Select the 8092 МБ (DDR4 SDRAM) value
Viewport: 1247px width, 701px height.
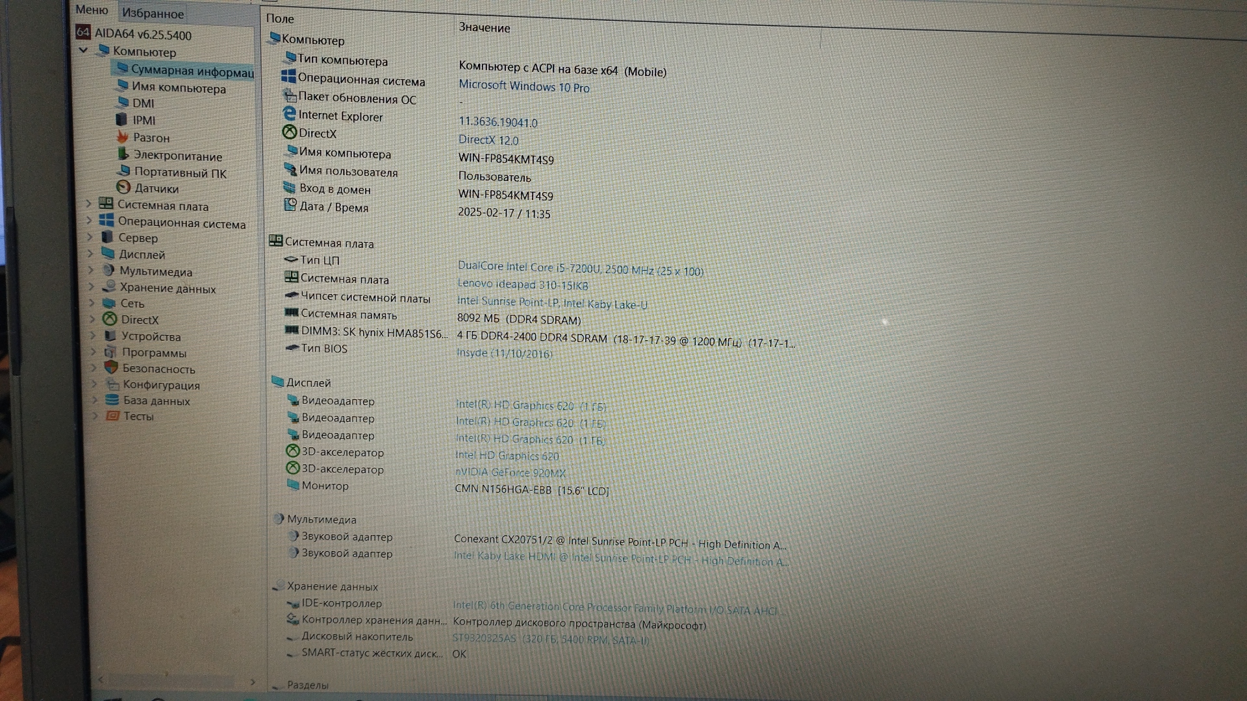click(519, 319)
